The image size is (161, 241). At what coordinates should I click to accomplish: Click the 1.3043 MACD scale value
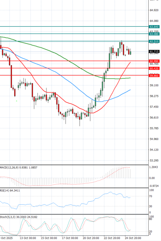pos(154,167)
